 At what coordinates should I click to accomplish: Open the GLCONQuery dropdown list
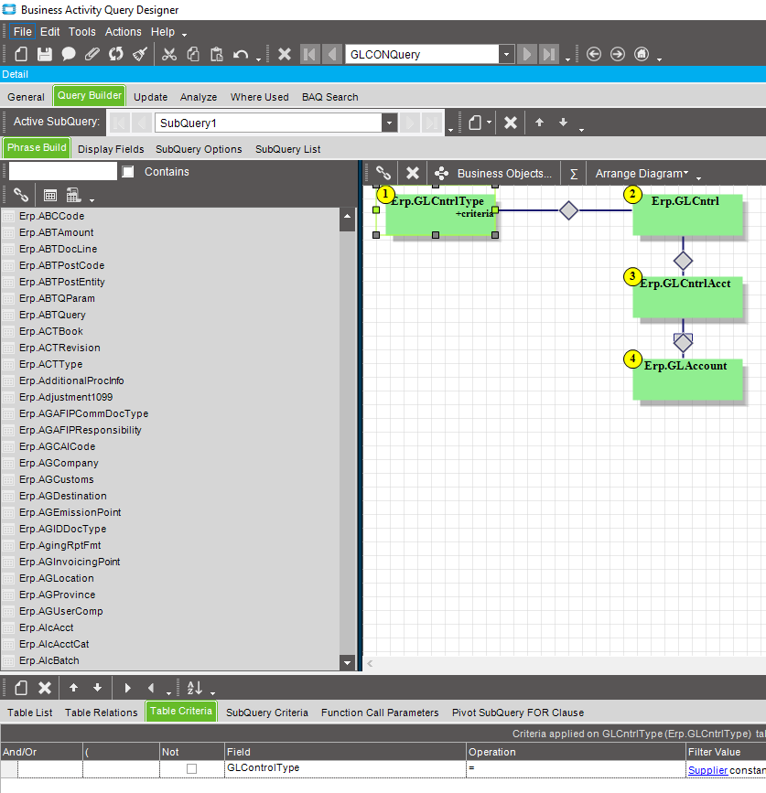(506, 54)
